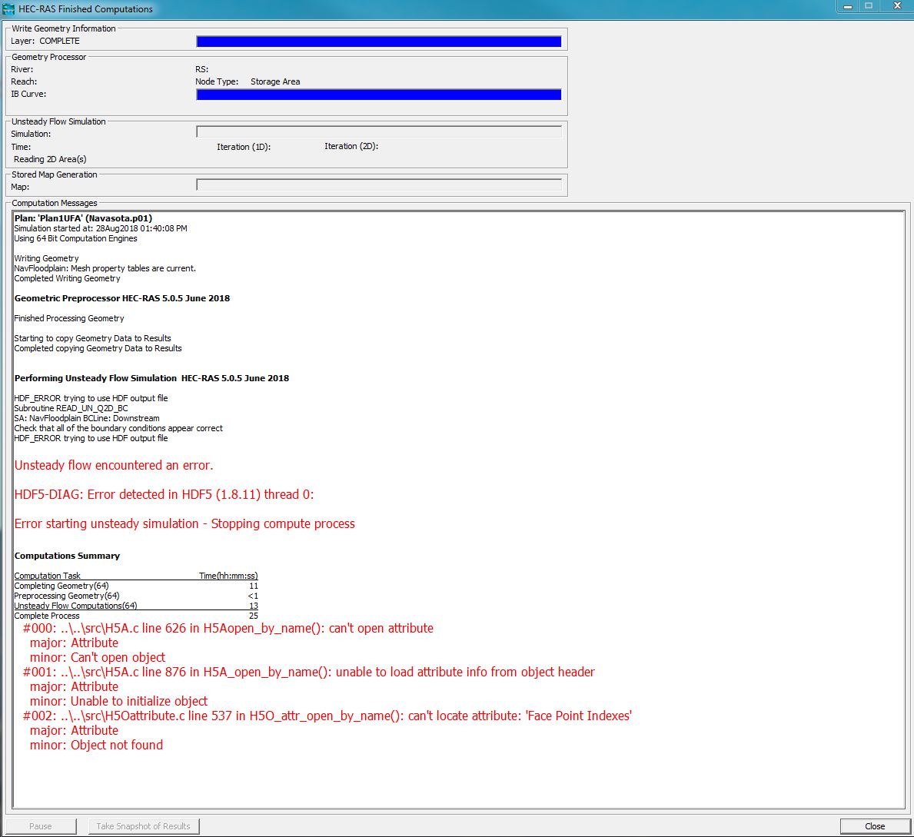Click 'Iteration (1D):' label
This screenshot has width=914, height=837.
pyautogui.click(x=244, y=147)
